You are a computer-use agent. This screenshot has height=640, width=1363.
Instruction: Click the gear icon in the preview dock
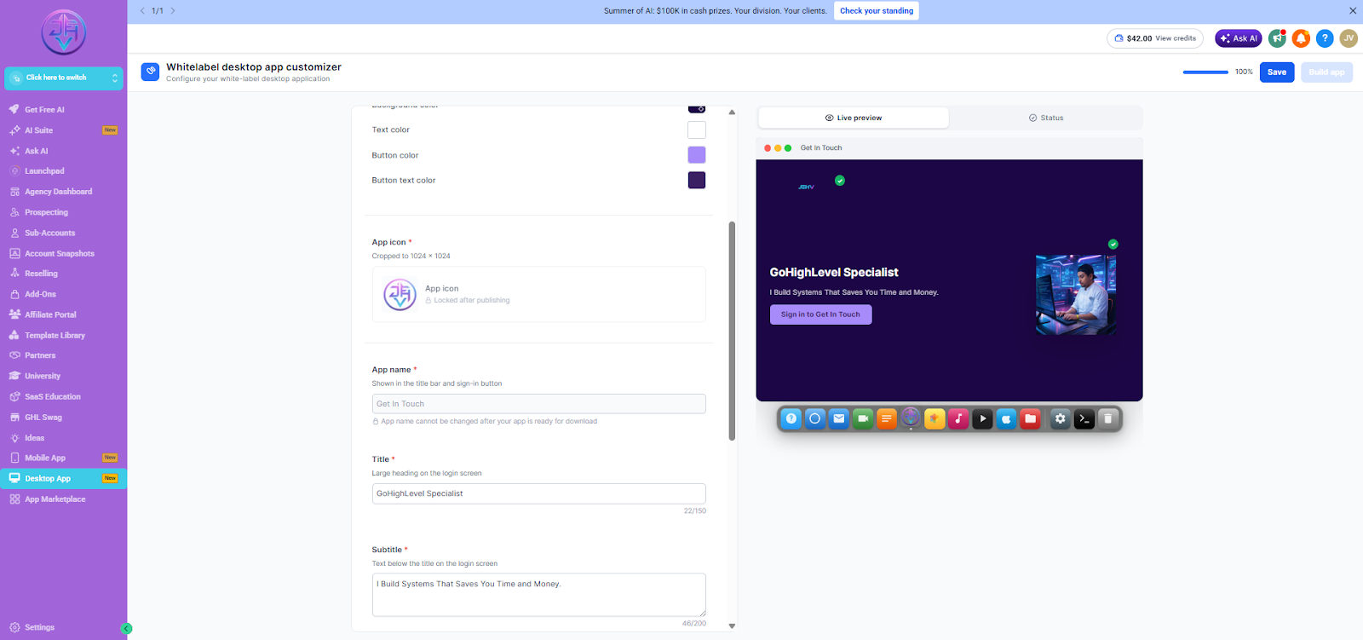1060,418
